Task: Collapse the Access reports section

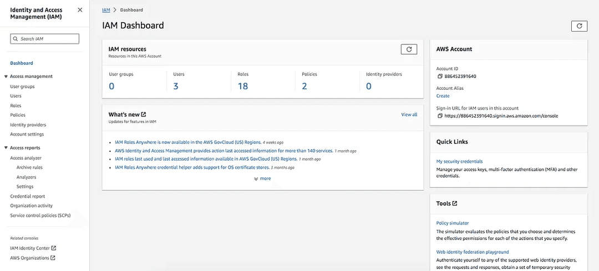Action: point(6,148)
